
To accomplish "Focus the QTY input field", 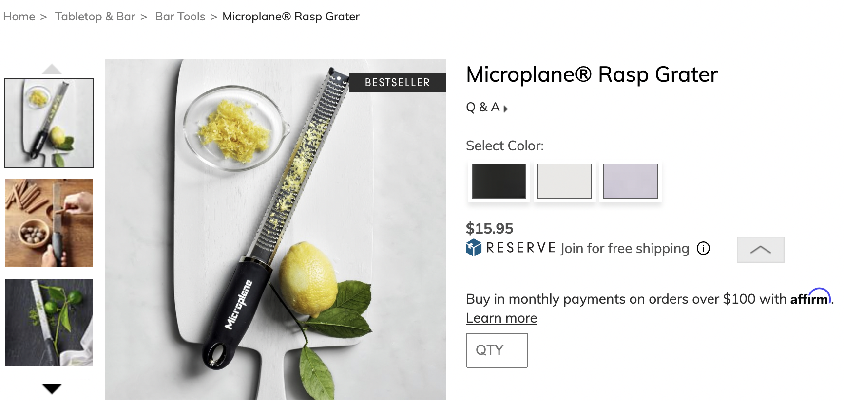I will 497,350.
